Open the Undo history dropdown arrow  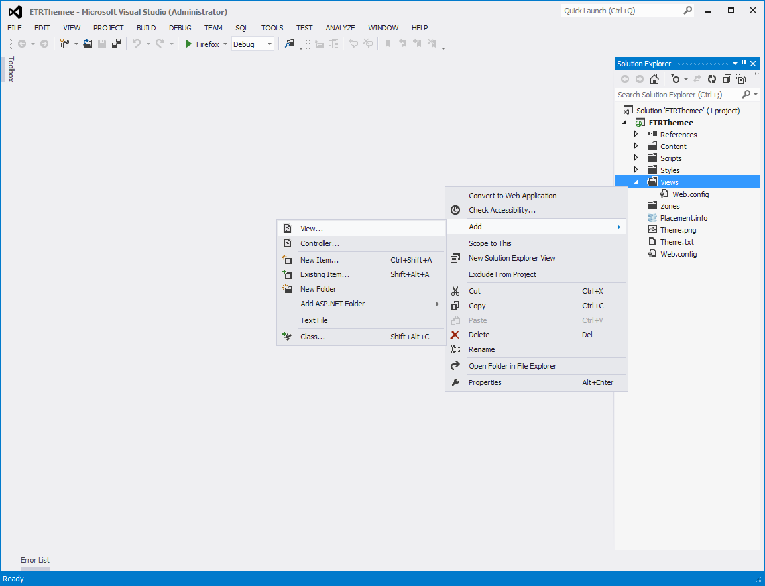[x=148, y=44]
